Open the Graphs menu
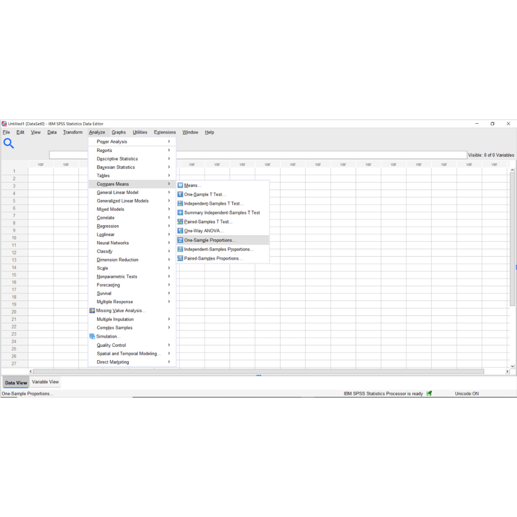Image resolution: width=517 pixels, height=517 pixels. (x=119, y=132)
